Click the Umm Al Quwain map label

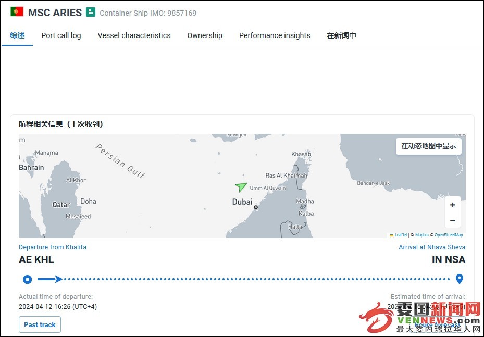click(x=268, y=188)
